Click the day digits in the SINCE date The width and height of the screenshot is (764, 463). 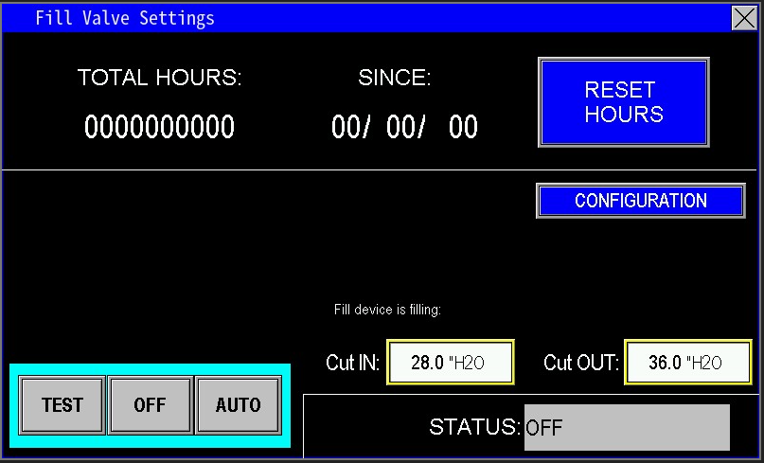(404, 127)
